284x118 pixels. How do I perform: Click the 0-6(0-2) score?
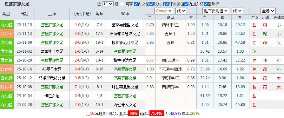pyautogui.click(x=82, y=78)
